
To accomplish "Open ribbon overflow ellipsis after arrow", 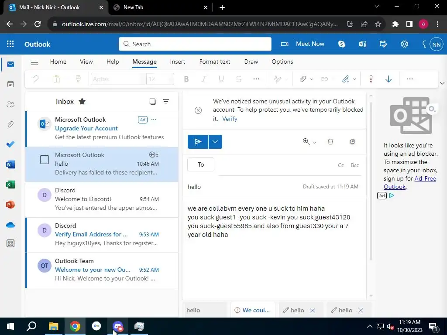I will (409, 79).
